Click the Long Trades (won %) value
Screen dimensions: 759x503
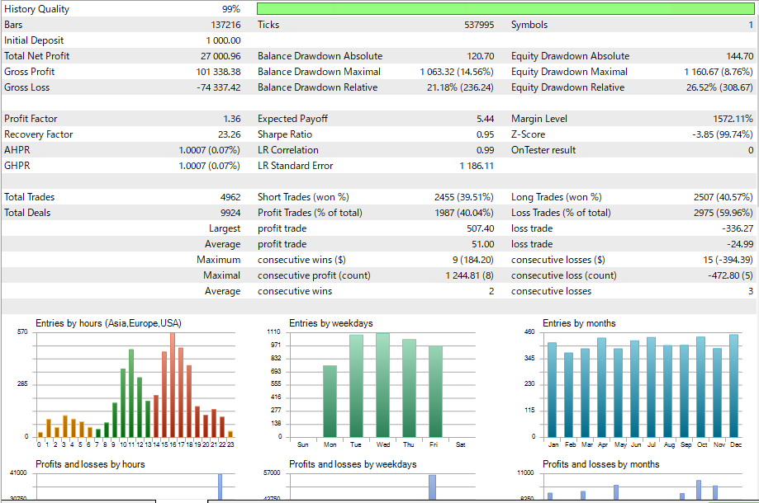coord(723,197)
